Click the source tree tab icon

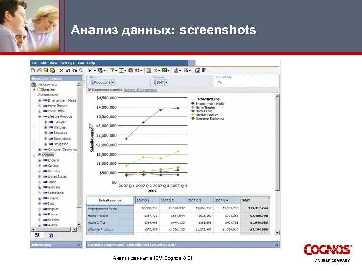(x=37, y=235)
